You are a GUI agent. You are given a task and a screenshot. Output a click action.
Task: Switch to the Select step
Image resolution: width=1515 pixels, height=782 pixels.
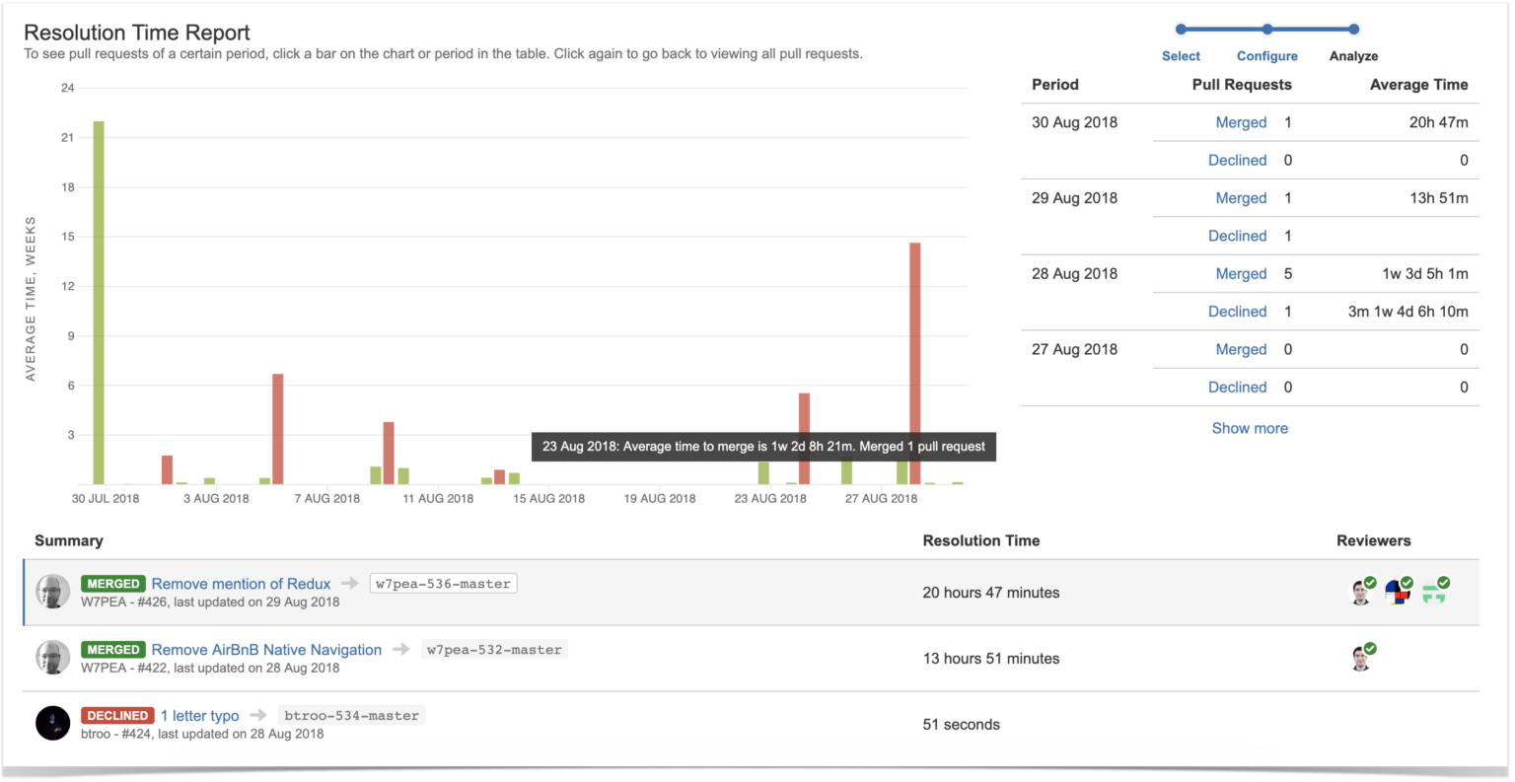1181,56
